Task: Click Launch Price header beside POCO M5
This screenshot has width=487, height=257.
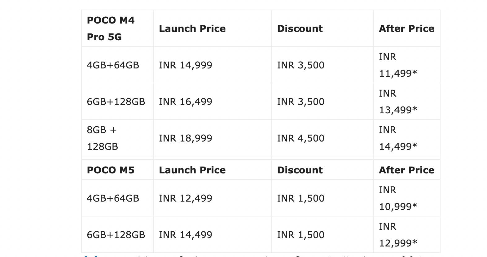Action: (192, 170)
